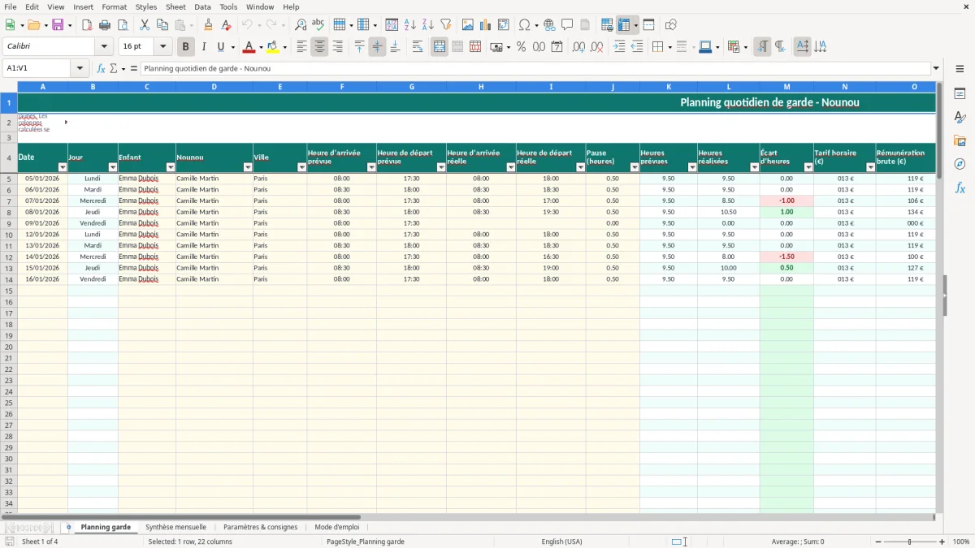
Task: Toggle the AutoFilter funnel icon
Action: point(445,25)
